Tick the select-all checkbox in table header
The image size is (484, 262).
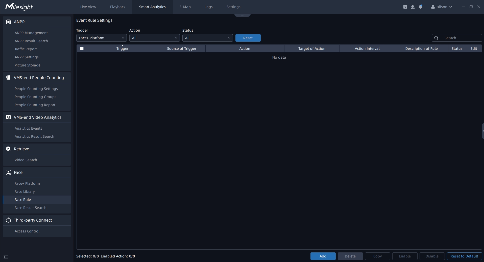tap(82, 49)
